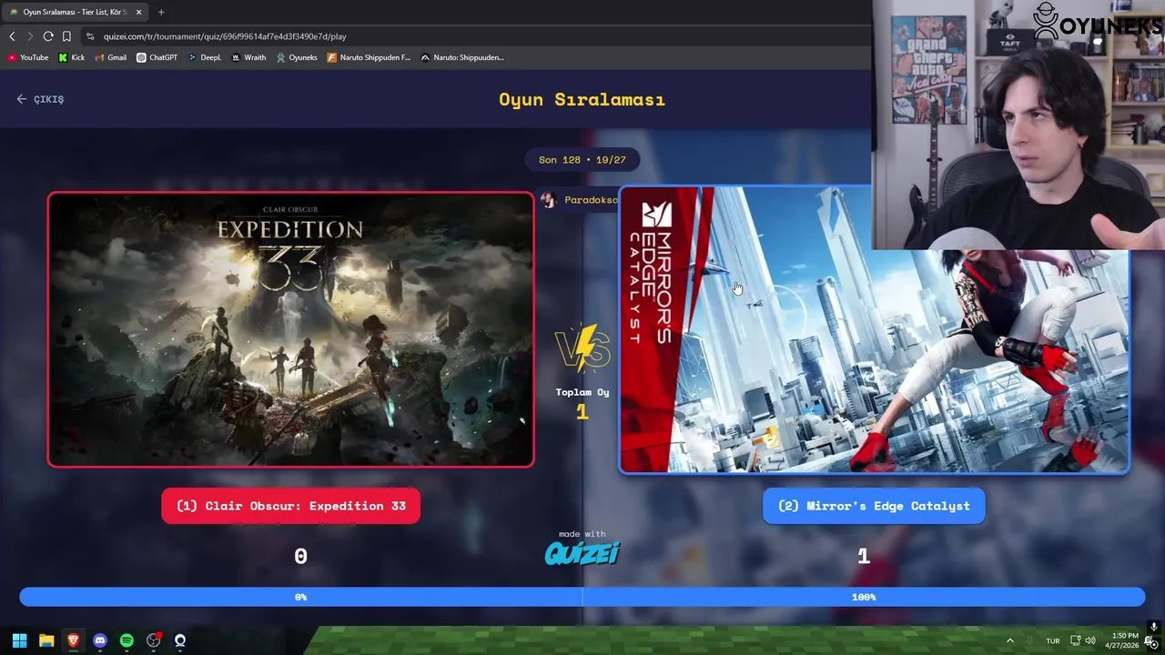1165x655 pixels.
Task: Click the Paradoksa user avatar
Action: [548, 200]
